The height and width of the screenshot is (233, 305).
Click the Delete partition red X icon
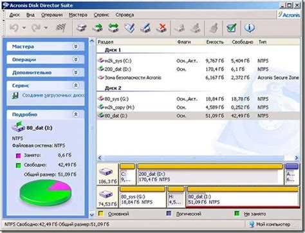162,28
